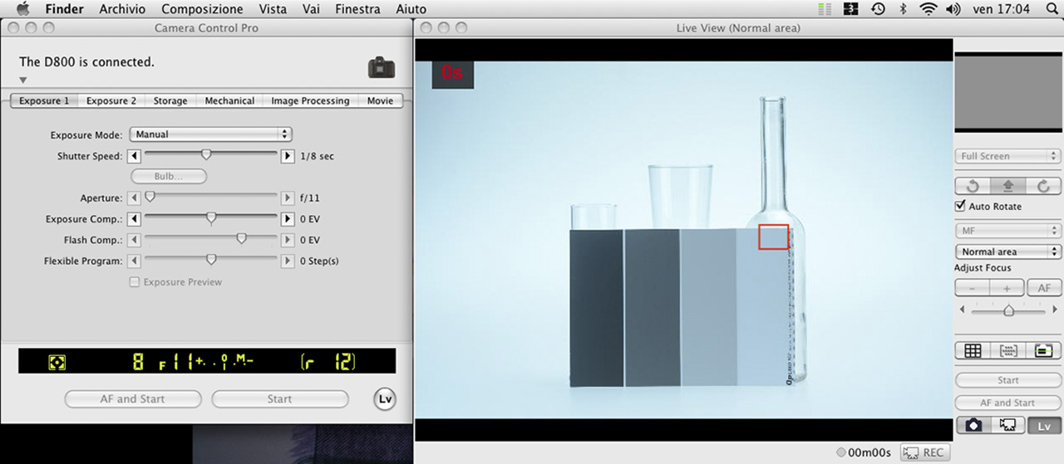Open Time Machine menu bar icon

click(x=878, y=9)
